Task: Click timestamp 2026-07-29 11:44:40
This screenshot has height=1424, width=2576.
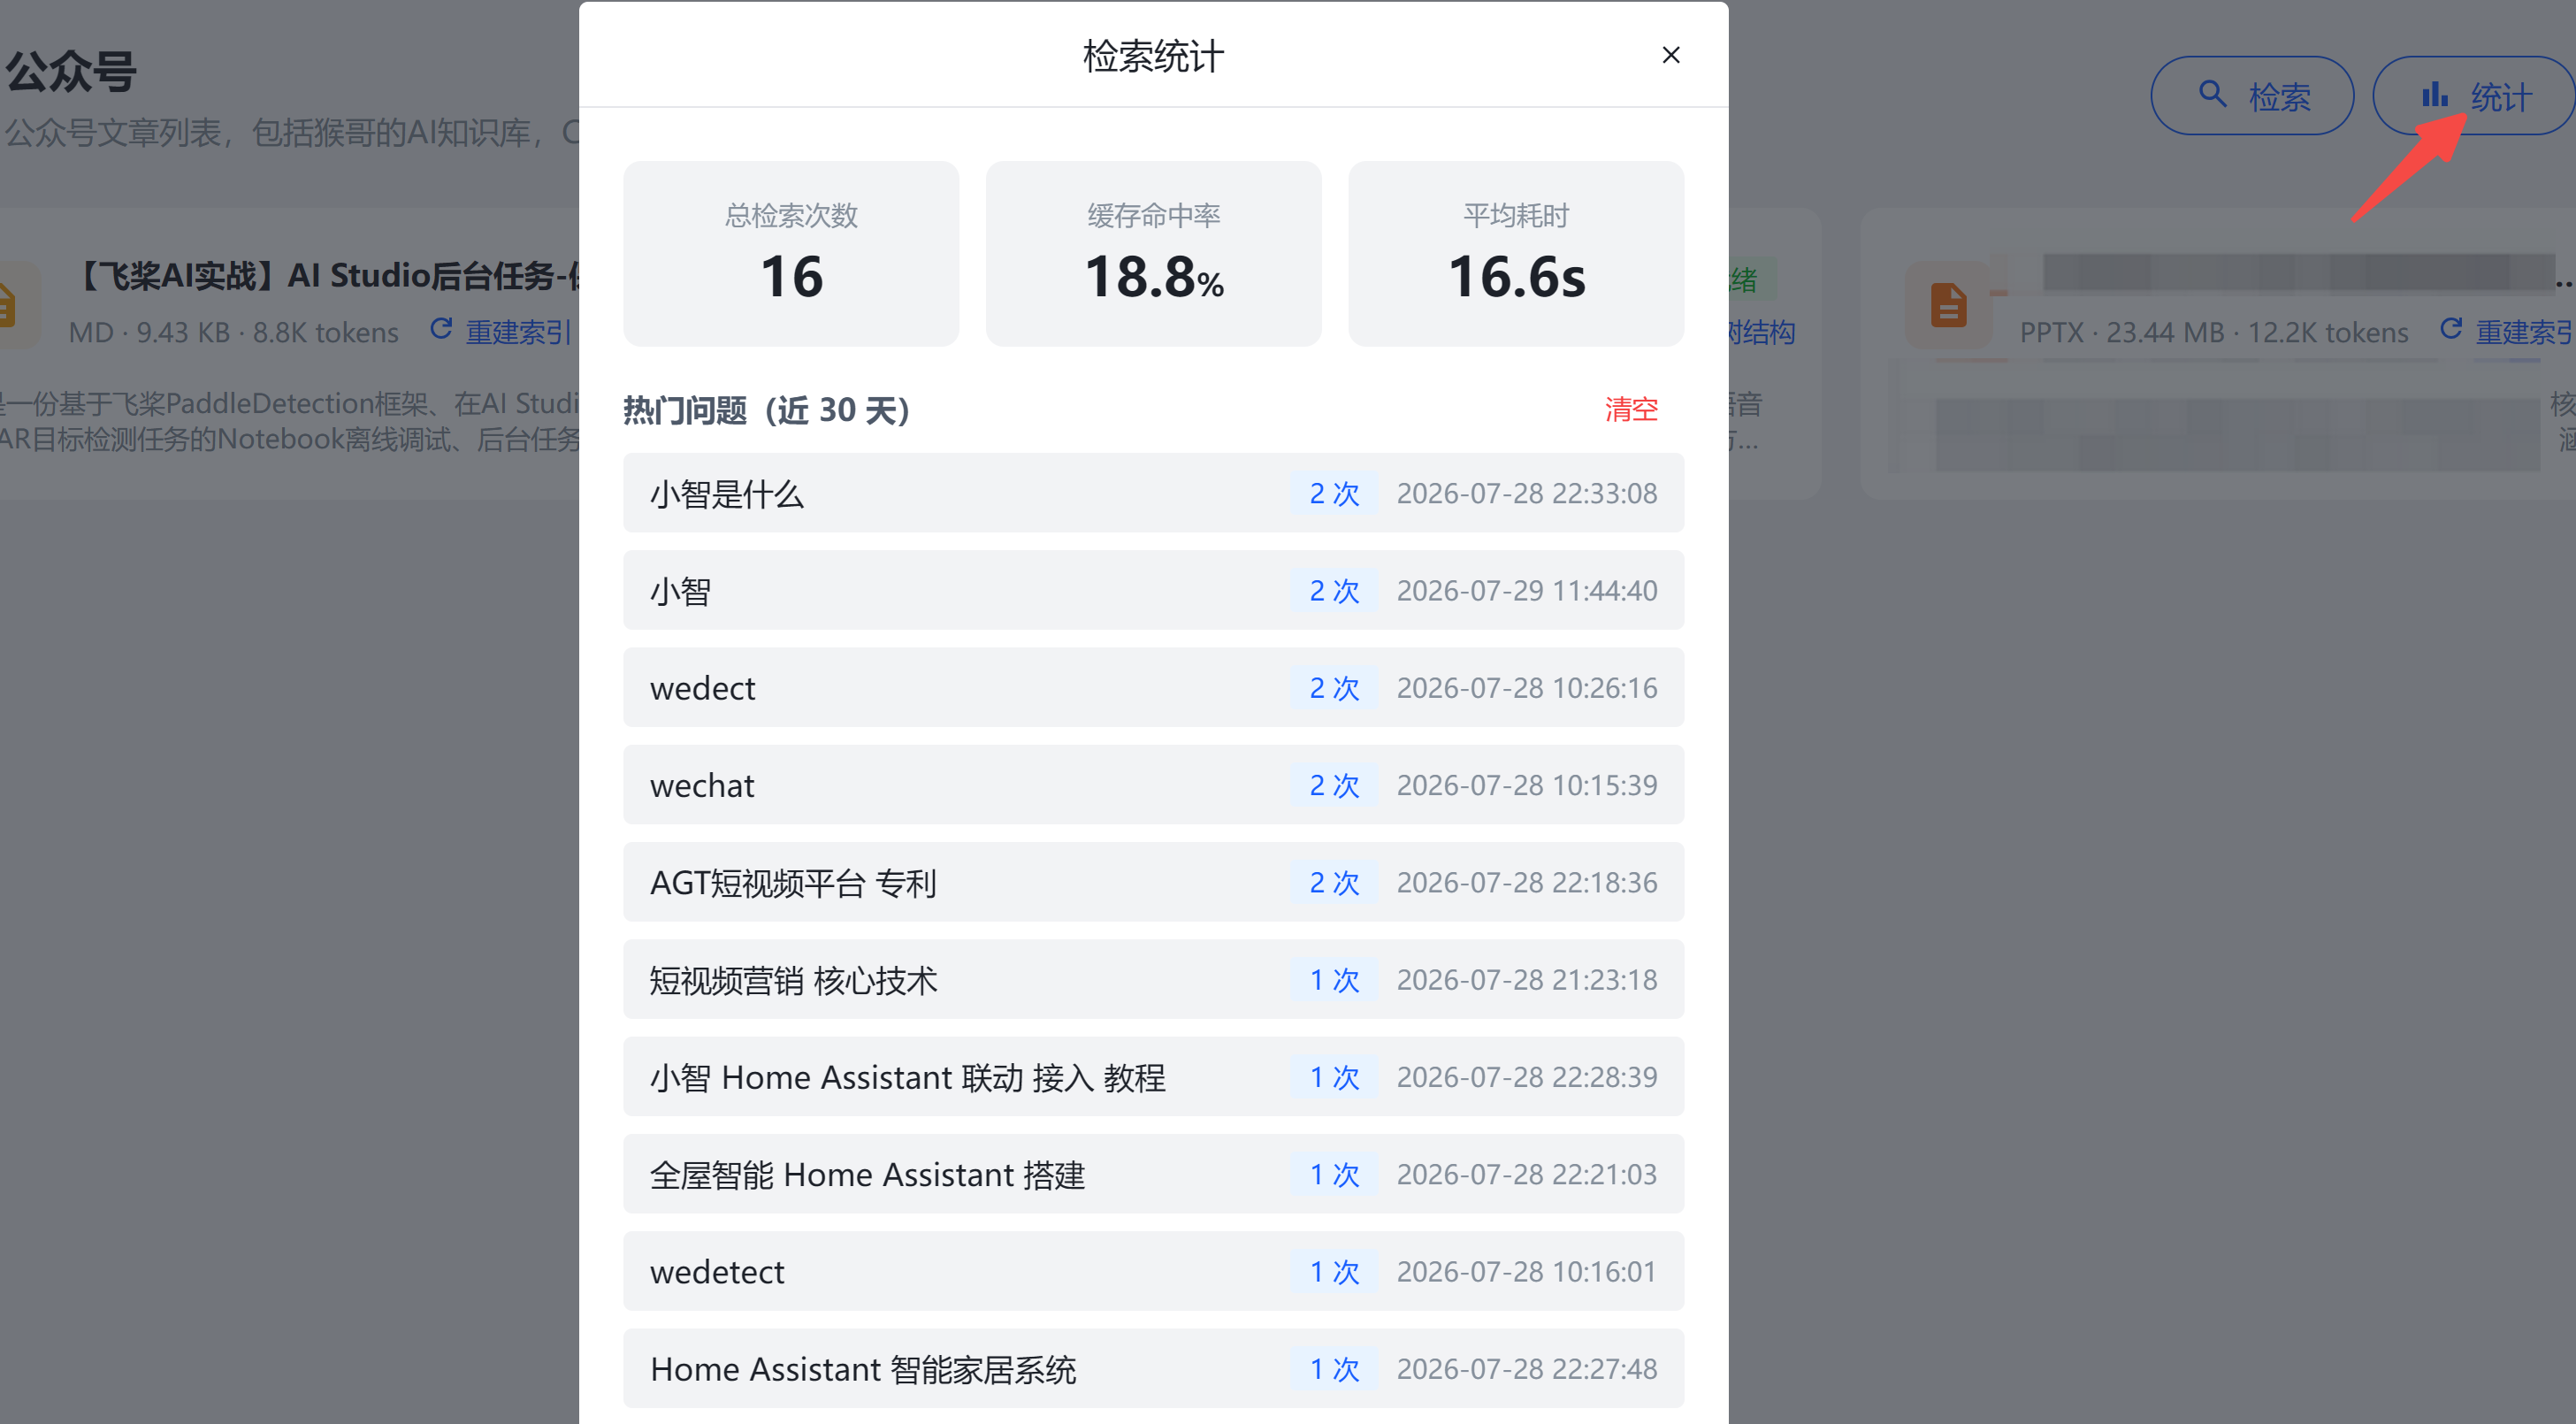Action: coord(1527,590)
